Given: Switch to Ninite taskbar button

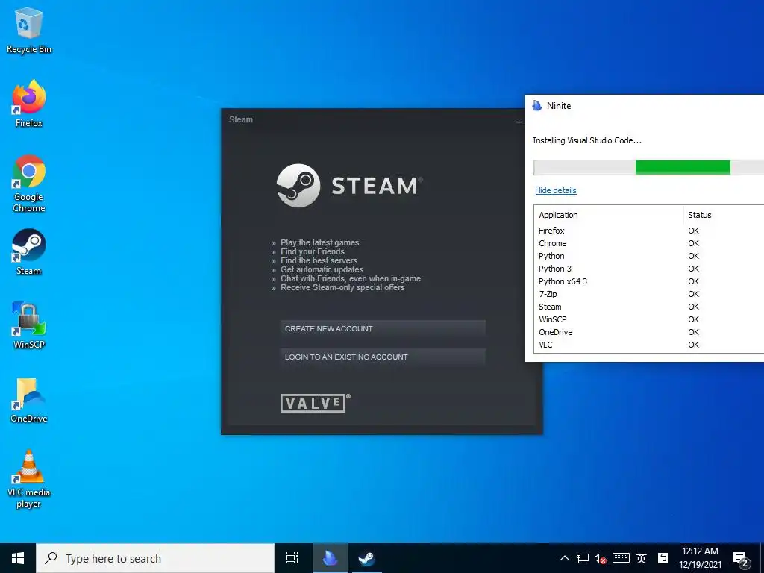Looking at the screenshot, I should 330,558.
